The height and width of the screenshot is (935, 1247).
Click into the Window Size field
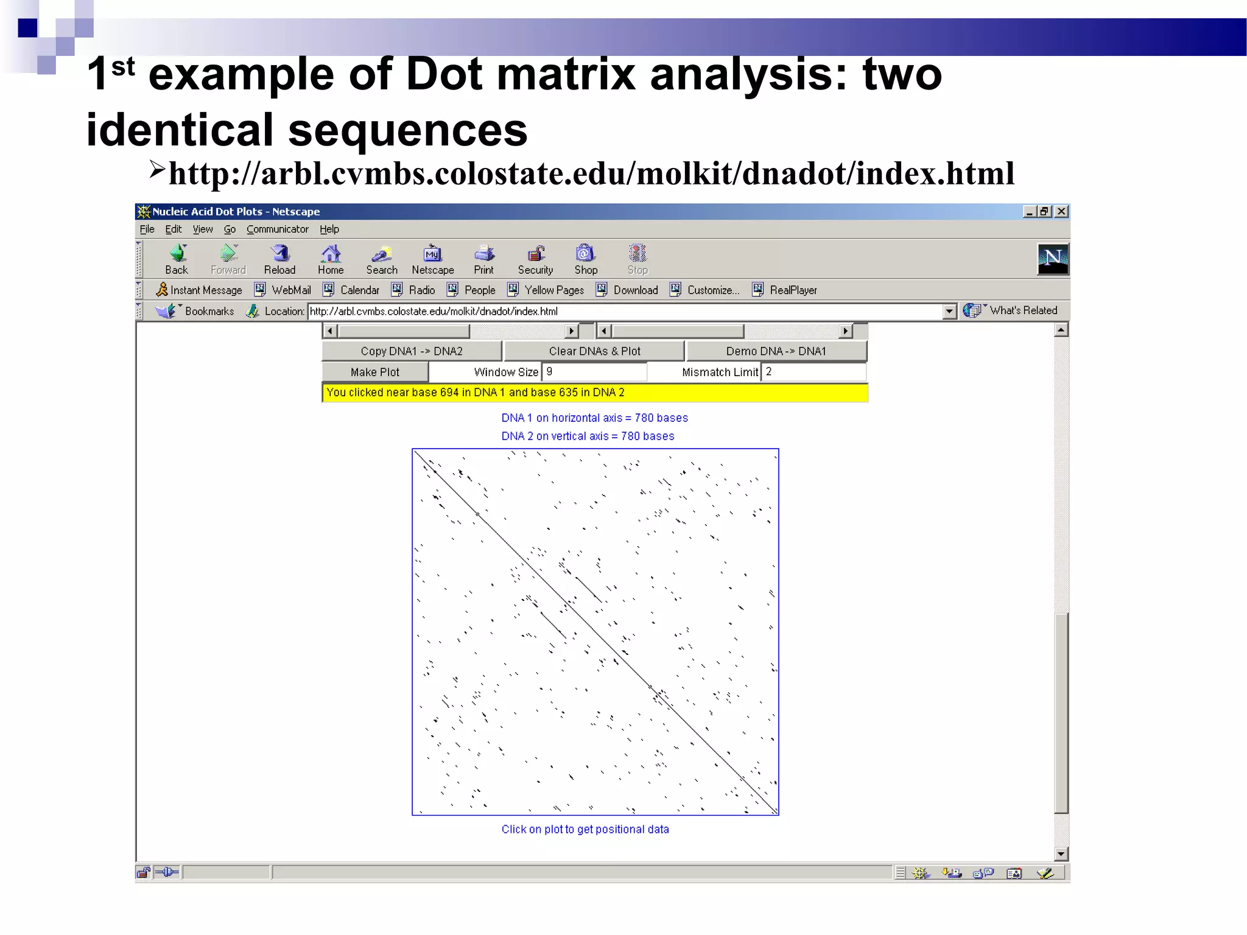coord(594,372)
